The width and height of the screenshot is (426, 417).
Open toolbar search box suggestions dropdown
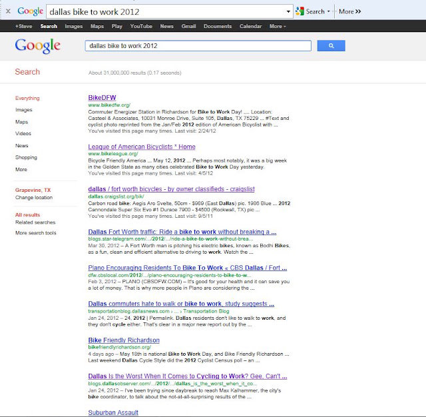tap(288, 12)
